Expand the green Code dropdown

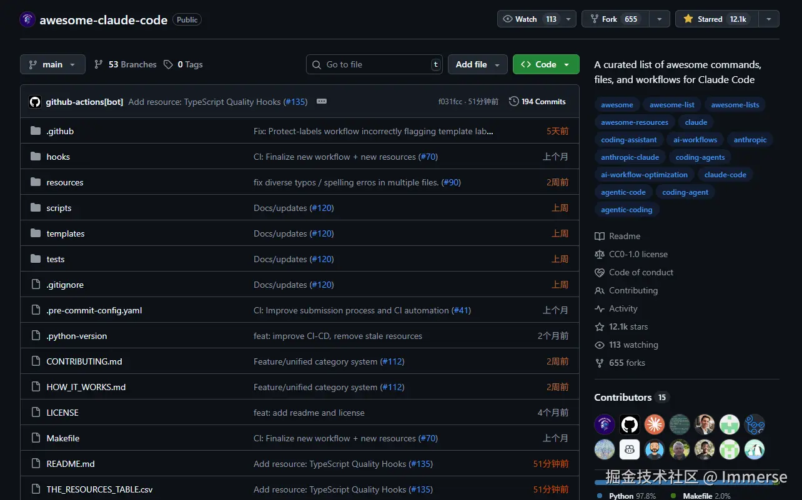[545, 64]
